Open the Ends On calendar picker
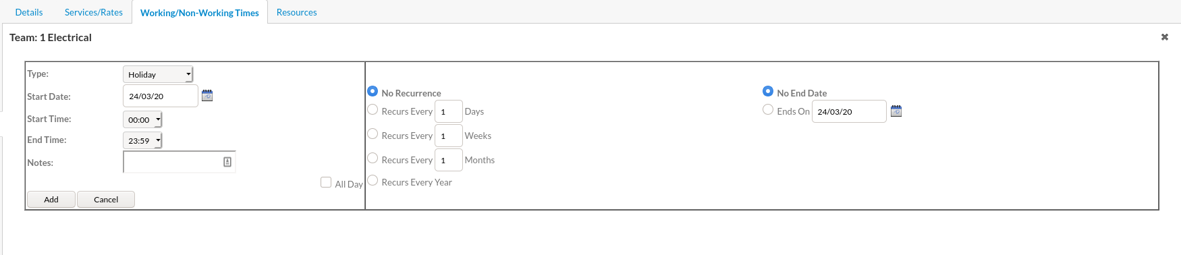 click(896, 111)
